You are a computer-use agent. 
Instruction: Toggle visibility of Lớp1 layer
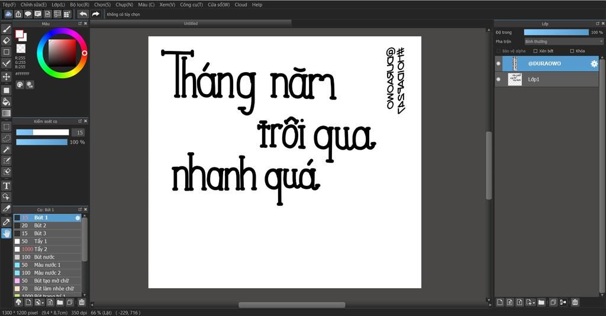click(x=498, y=79)
